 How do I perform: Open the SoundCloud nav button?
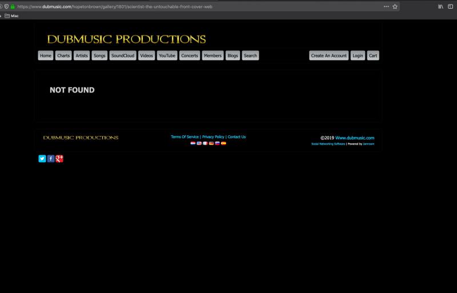(x=123, y=55)
